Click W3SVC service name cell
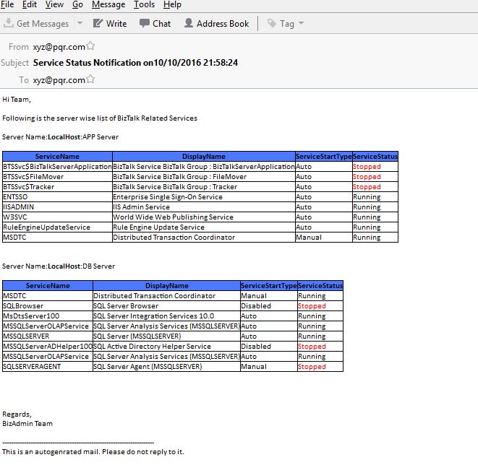Image resolution: width=478 pixels, height=465 pixels. [57, 217]
